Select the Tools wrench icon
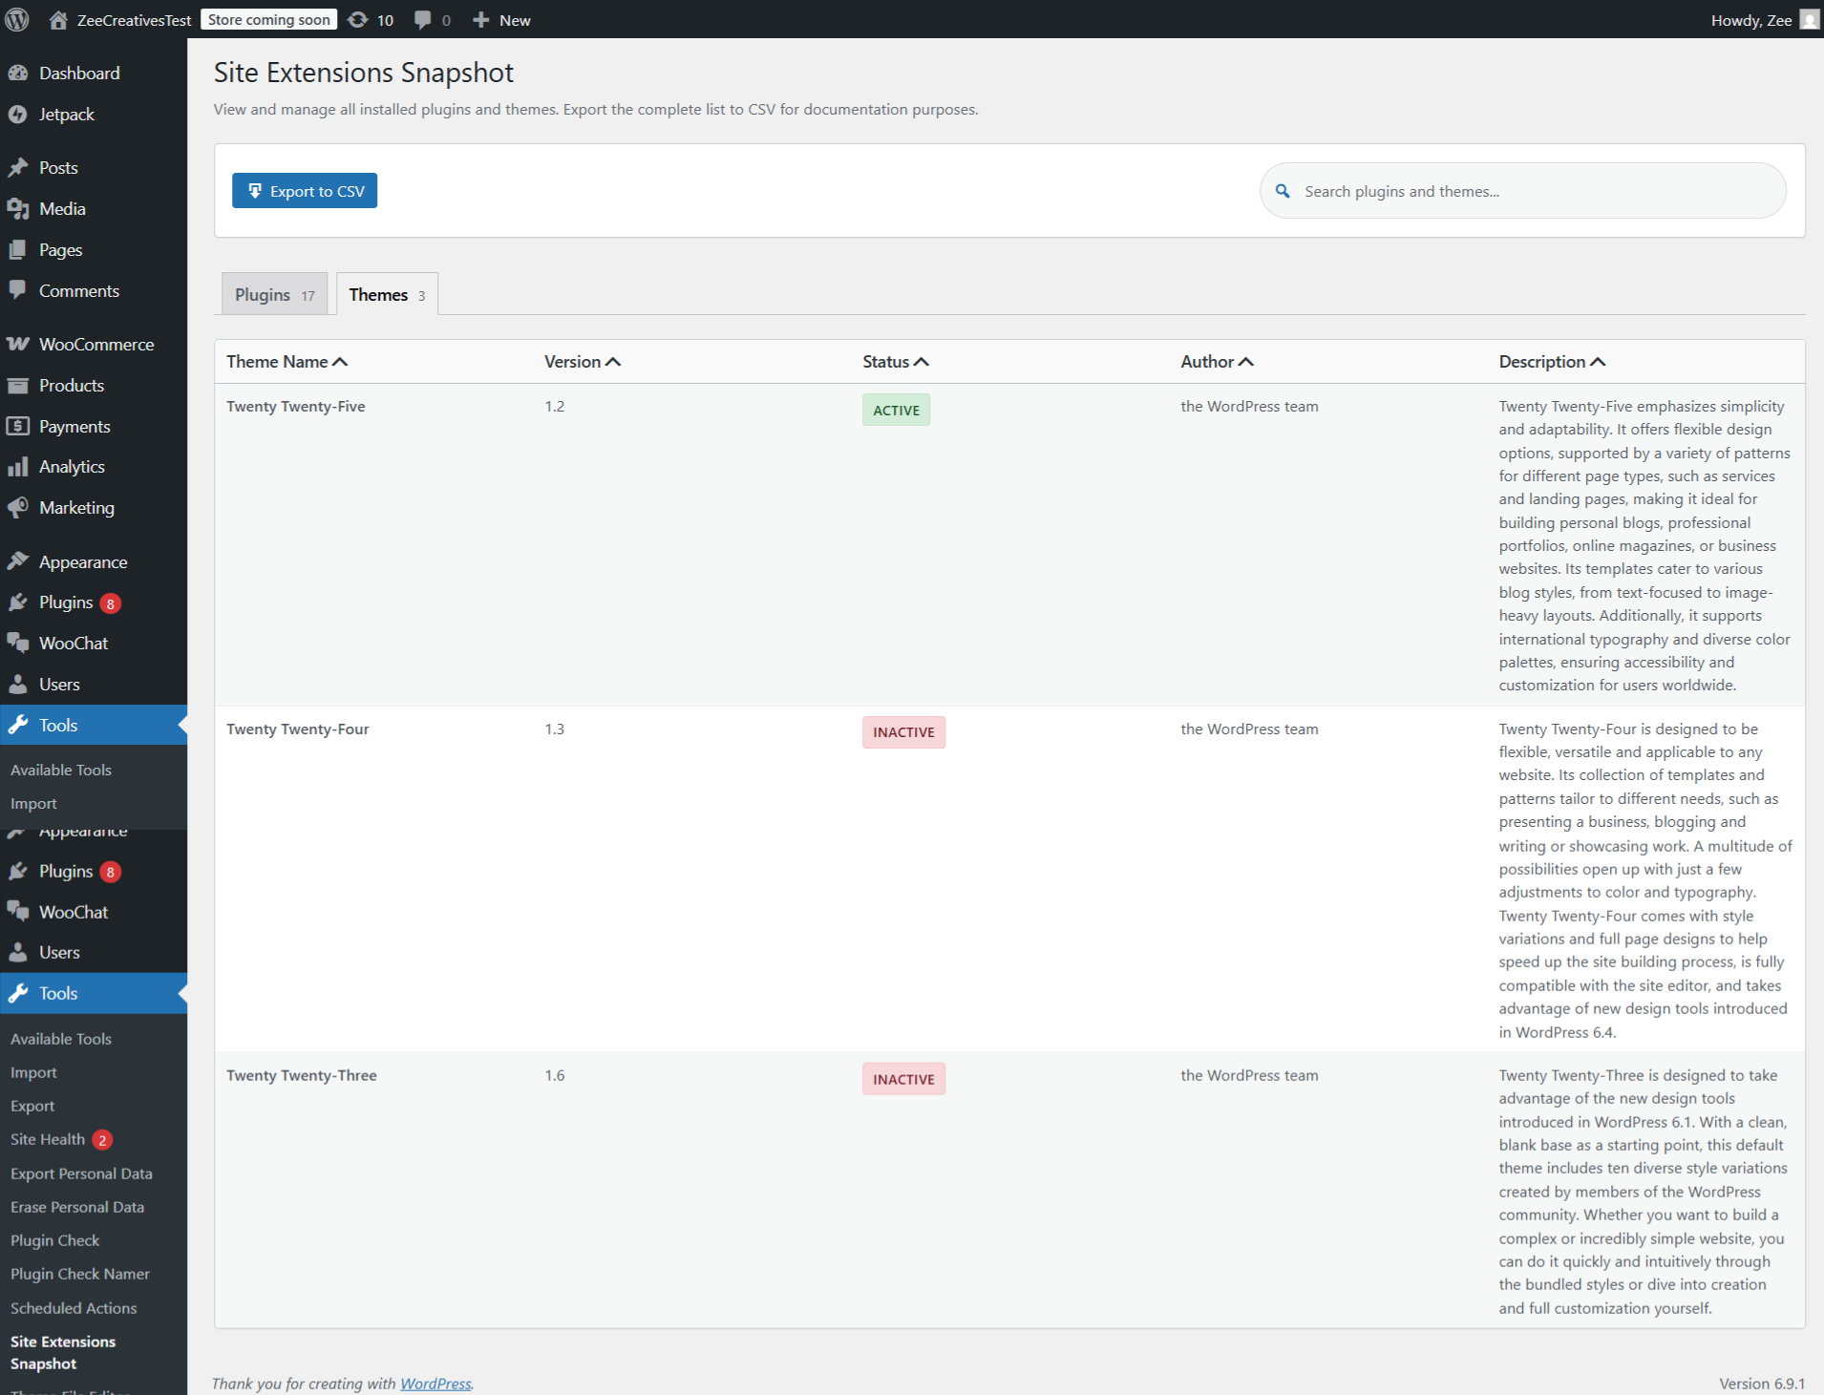This screenshot has height=1395, width=1824. tap(19, 725)
